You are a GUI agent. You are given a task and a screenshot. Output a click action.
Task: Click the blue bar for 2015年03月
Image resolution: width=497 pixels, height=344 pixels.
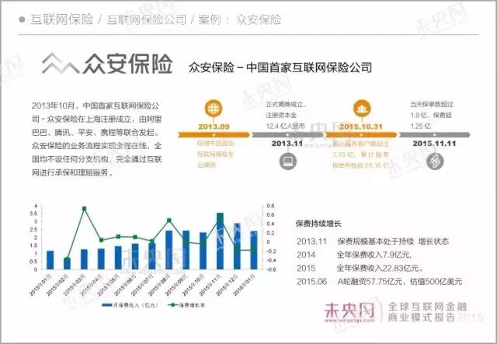tap(84, 259)
